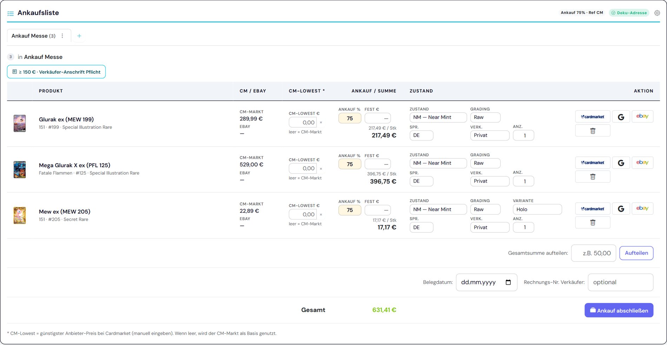Open the Ankauf Messe tab options menu

pos(62,36)
